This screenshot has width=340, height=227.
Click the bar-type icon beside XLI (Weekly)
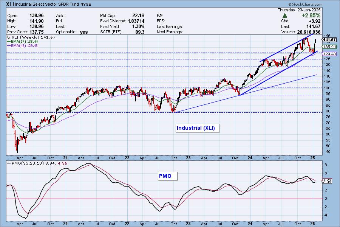9,37
